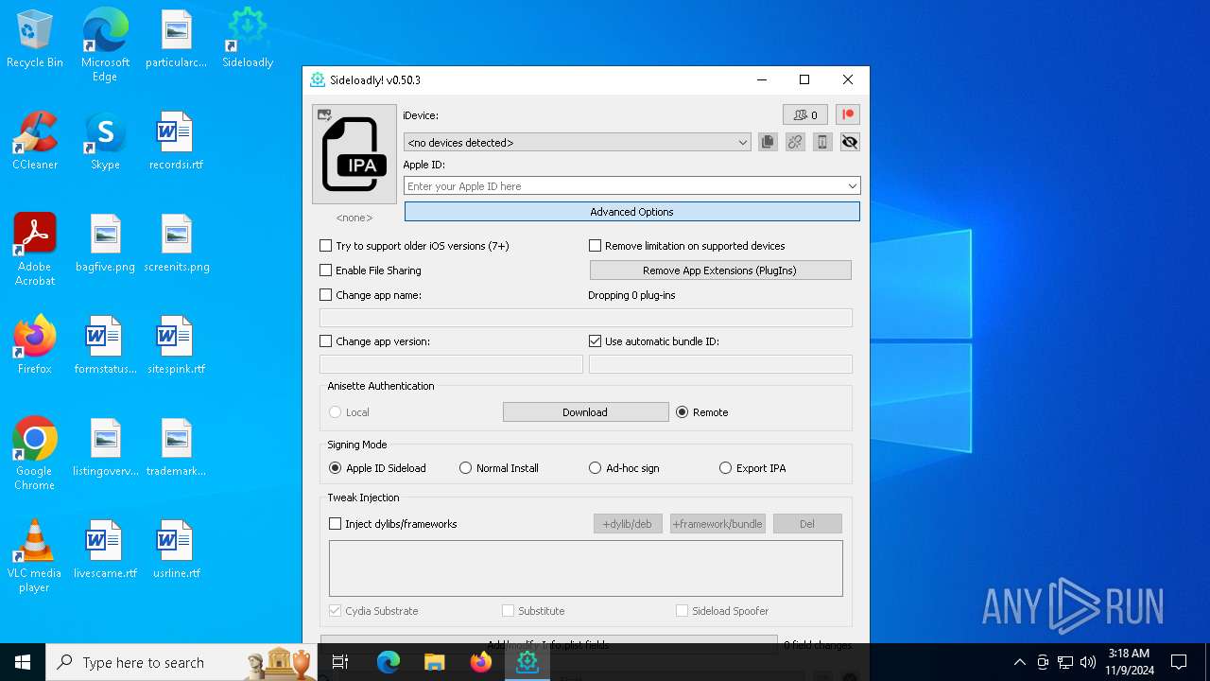1210x681 pixels.
Task: Enable Try to support older iOS versions
Action: (x=326, y=246)
